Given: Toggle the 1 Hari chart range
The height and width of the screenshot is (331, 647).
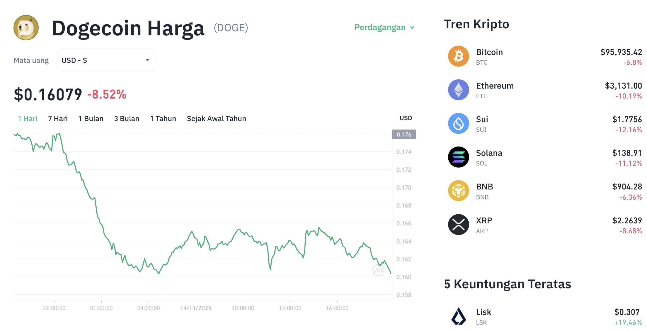Looking at the screenshot, I should [x=27, y=118].
